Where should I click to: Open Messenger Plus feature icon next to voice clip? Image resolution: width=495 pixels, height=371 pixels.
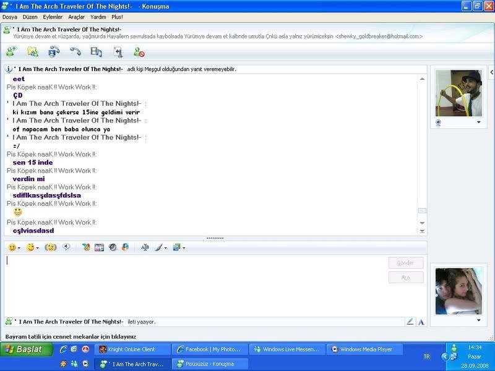click(x=86, y=248)
